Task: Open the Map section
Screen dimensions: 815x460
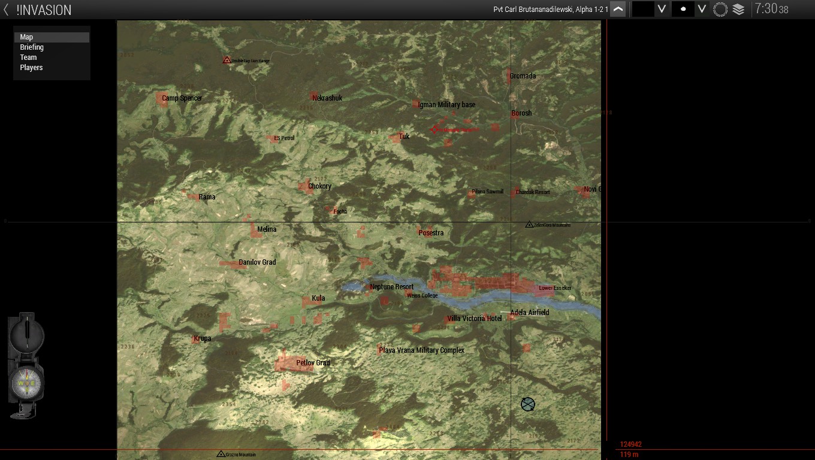Action: point(52,37)
